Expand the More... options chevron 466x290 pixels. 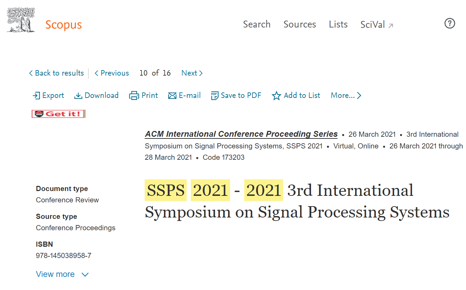point(359,96)
